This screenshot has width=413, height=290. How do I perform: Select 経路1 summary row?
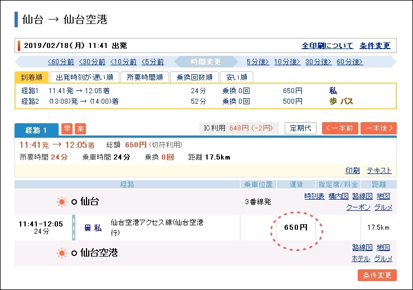pos(205,91)
